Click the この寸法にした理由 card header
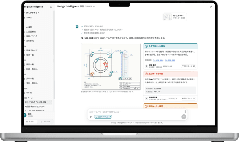Screen dimensions: 239x142 tap(171, 46)
